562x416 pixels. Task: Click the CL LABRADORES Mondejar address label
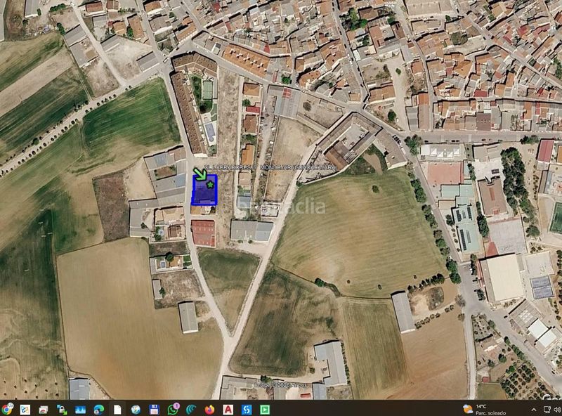coord(270,167)
